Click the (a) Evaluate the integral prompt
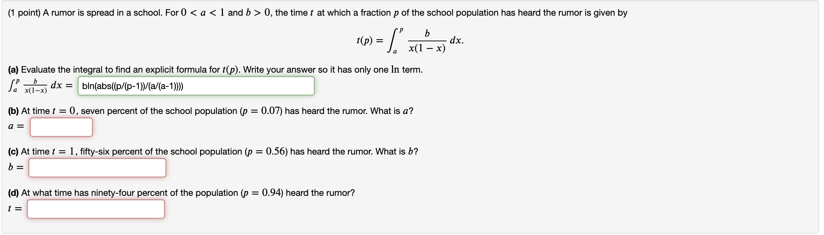The width and height of the screenshot is (824, 235). [214, 70]
